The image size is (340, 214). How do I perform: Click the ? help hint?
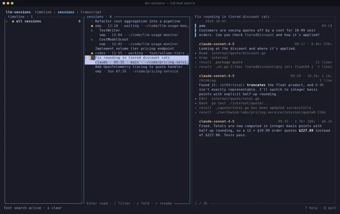point(311,208)
